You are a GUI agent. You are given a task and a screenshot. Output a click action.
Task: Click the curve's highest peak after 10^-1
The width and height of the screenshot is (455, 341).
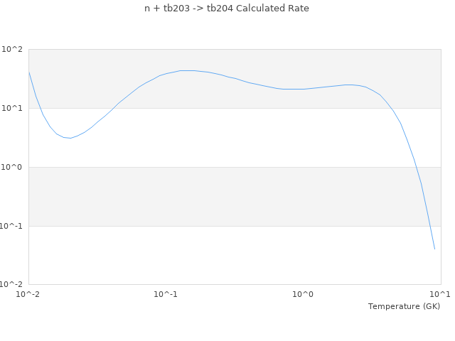tap(187, 70)
